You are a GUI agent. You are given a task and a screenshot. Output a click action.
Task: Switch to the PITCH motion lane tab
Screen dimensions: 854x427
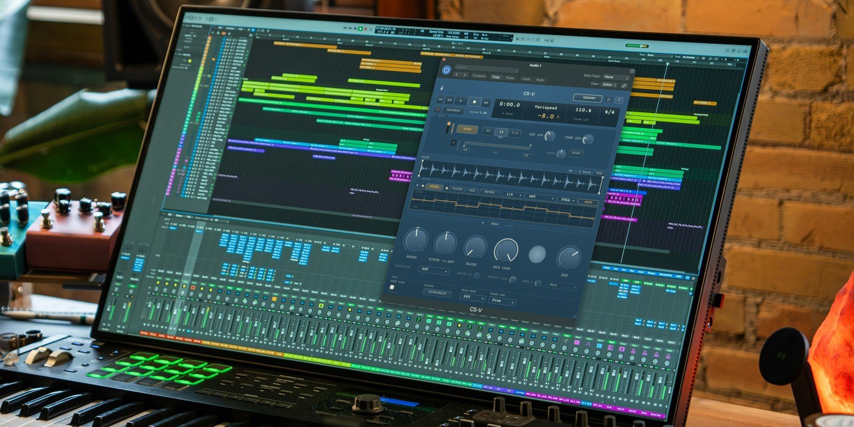pyautogui.click(x=457, y=189)
